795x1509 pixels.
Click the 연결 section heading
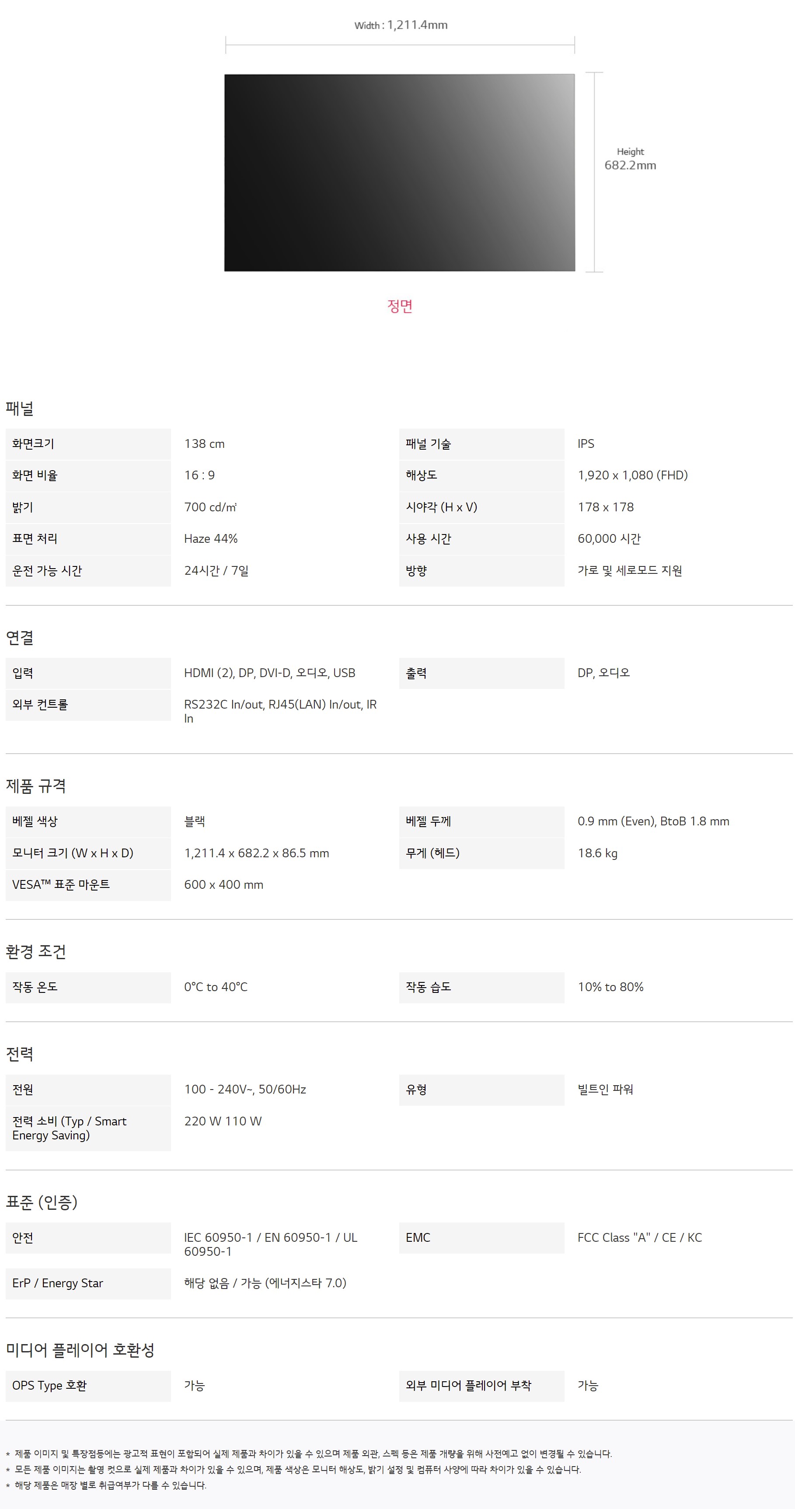coord(20,638)
